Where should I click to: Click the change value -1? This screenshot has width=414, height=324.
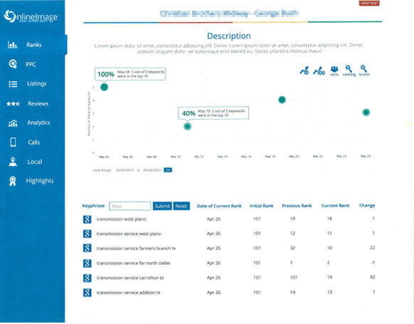[x=373, y=263]
